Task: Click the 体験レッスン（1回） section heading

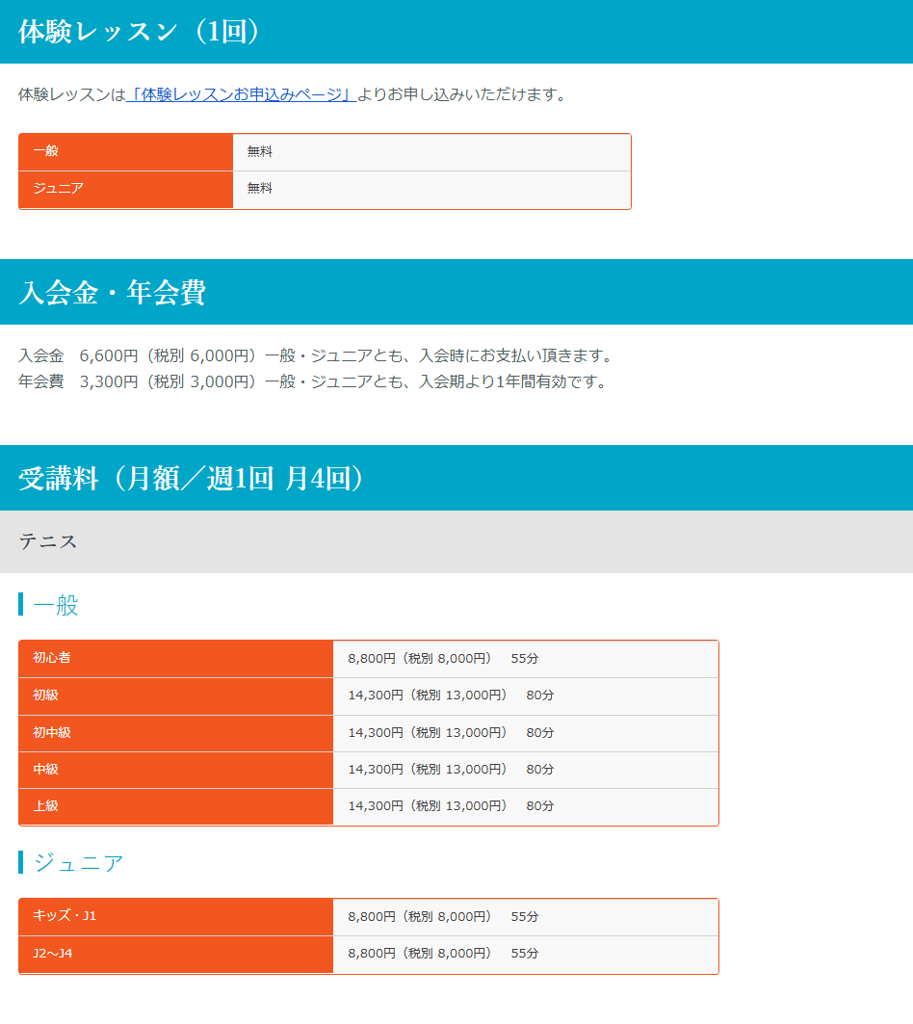Action: point(139,31)
